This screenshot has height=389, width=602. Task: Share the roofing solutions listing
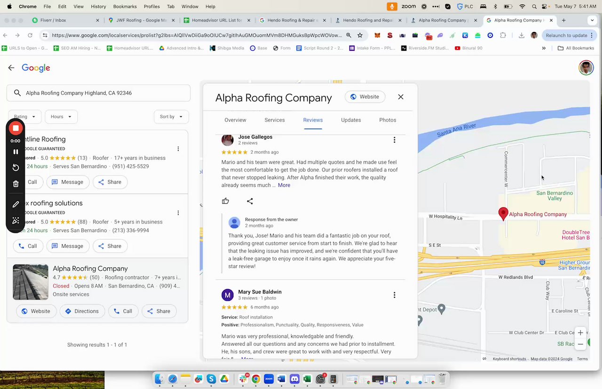pyautogui.click(x=110, y=246)
